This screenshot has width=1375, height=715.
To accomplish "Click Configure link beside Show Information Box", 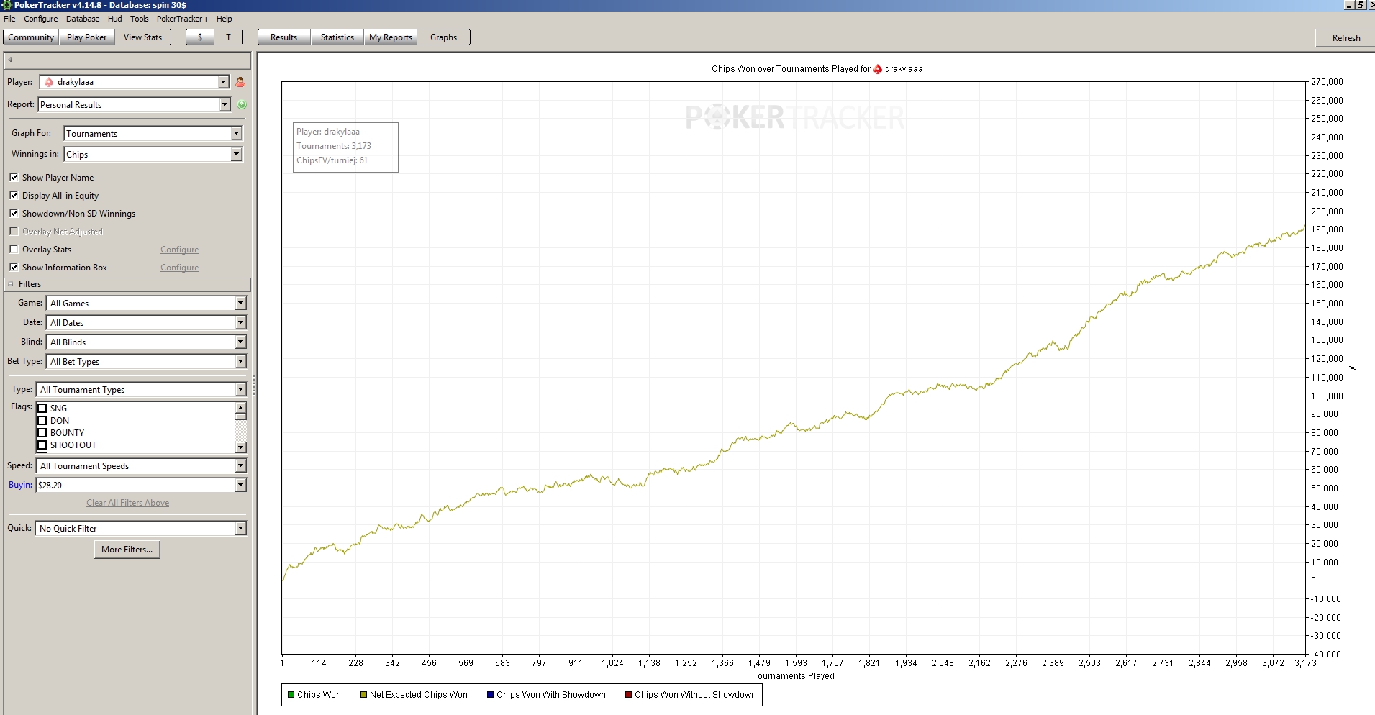I will pyautogui.click(x=180, y=268).
